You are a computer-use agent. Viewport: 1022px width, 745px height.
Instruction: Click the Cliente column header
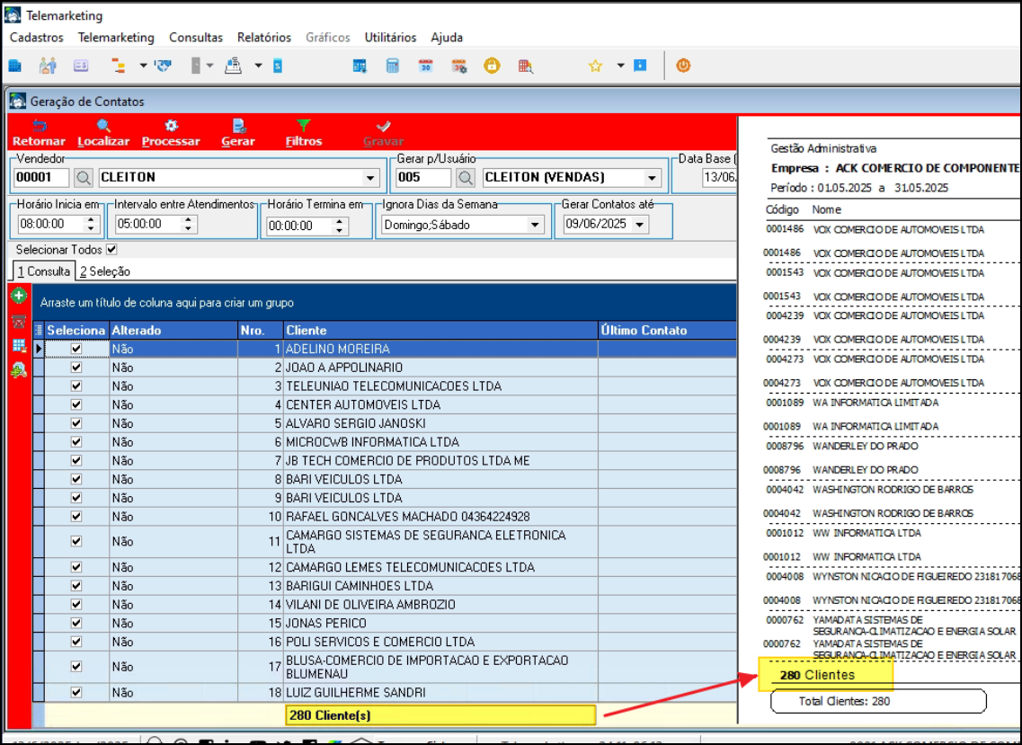440,331
